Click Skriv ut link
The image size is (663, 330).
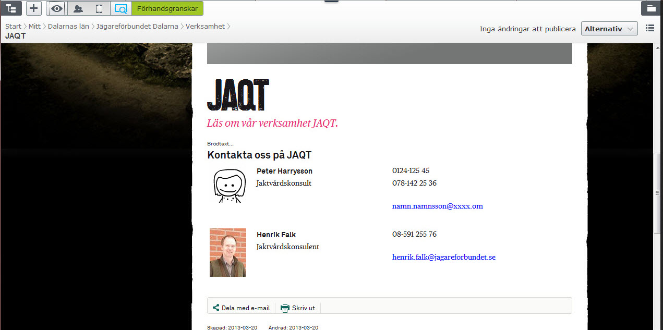(x=303, y=308)
